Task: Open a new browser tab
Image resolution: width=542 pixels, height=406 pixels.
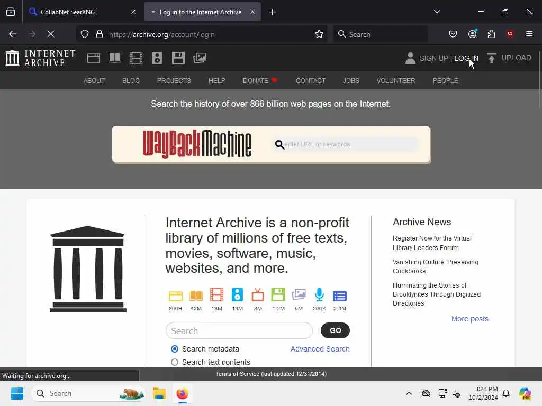Action: [273, 12]
